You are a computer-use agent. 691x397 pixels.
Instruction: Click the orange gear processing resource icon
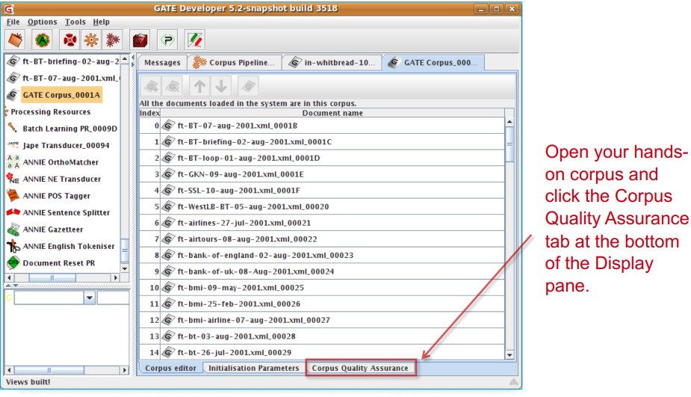(x=91, y=40)
